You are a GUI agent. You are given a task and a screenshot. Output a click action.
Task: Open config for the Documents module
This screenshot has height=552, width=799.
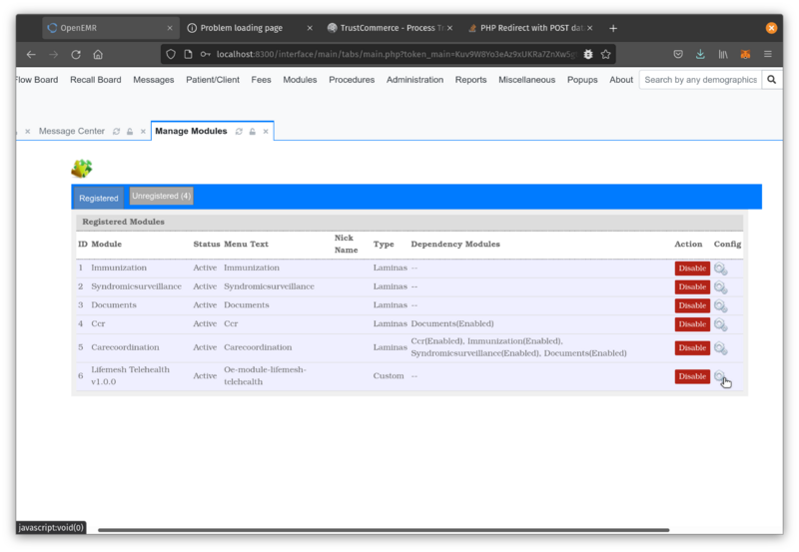[x=720, y=305]
